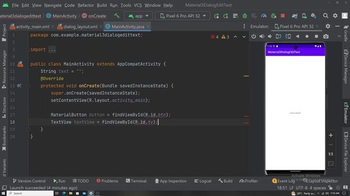Image resolution: width=350 pixels, height=196 pixels.
Task: Open the Logcat tool window
Action: click(203, 181)
